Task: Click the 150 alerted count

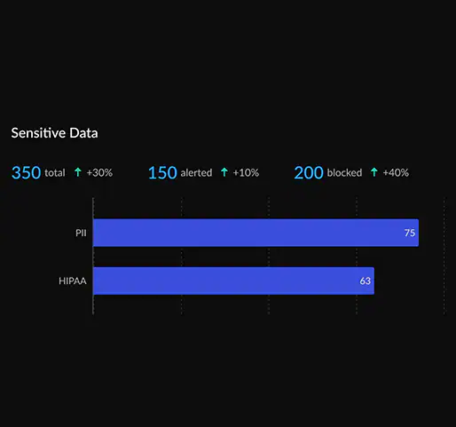Action: click(x=162, y=172)
